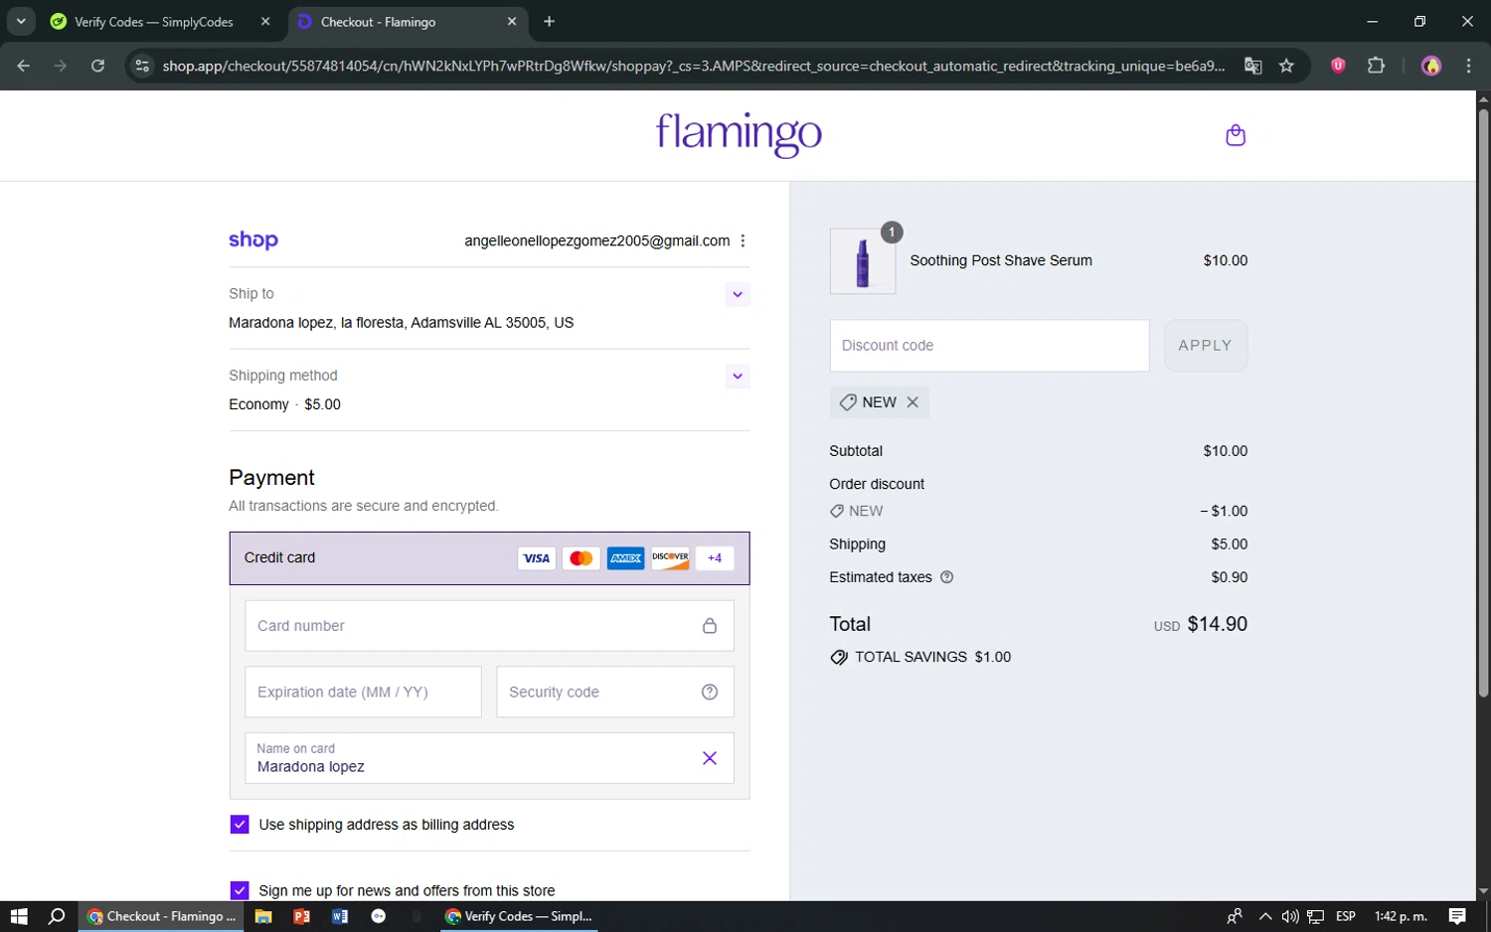Image resolution: width=1491 pixels, height=932 pixels.
Task: Go back to previous page
Action: click(24, 66)
